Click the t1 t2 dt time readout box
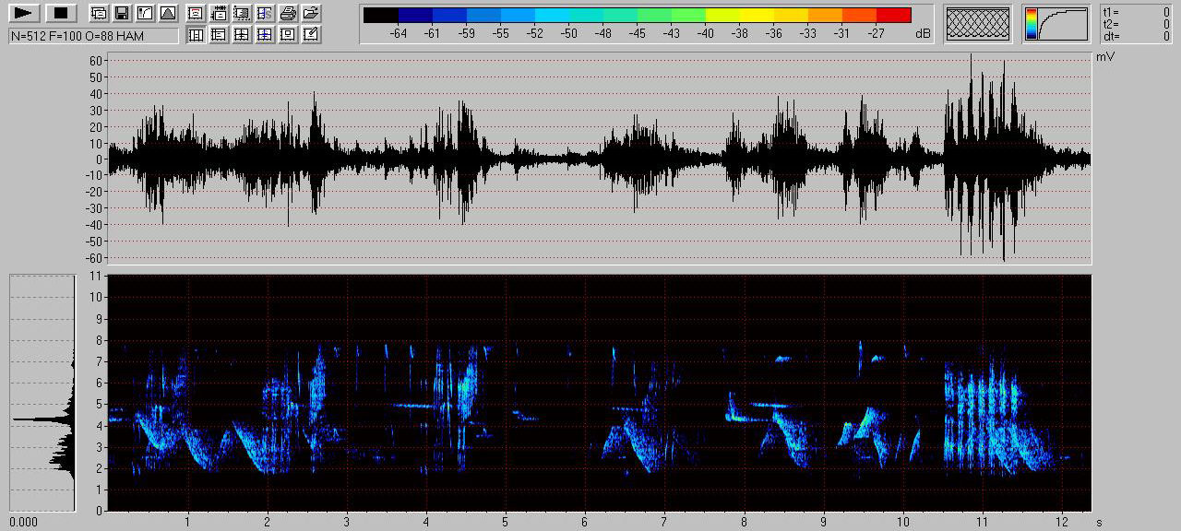Screen dimensions: 1181x531 [x=1137, y=24]
